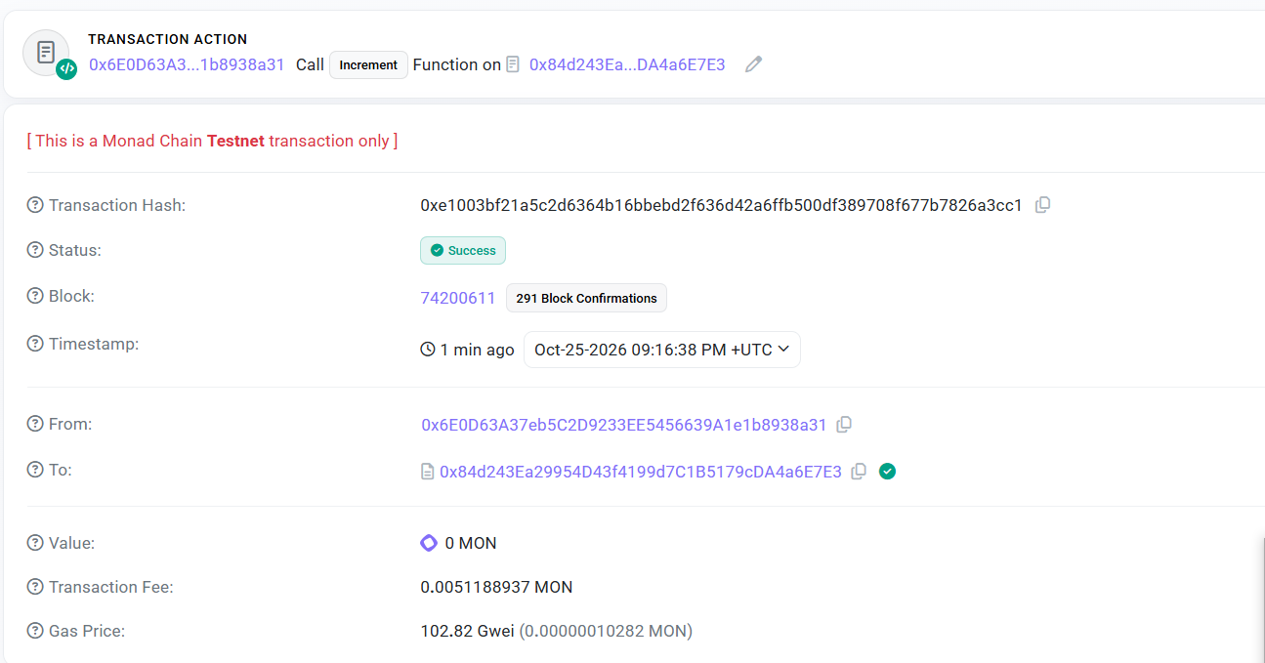Click clock icon beside 1 min ago
1265x663 pixels.
[x=428, y=350]
